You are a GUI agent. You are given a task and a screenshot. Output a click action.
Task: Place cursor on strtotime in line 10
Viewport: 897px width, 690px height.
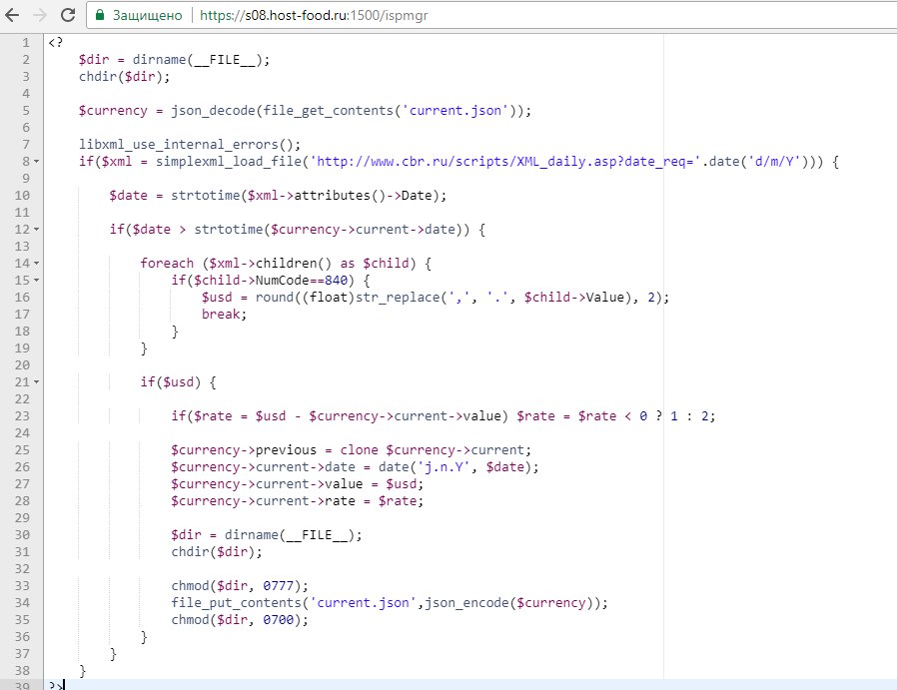205,196
